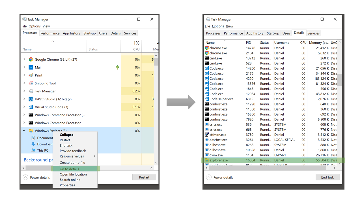Click Task Manager title icon in left window

pos(25,19)
